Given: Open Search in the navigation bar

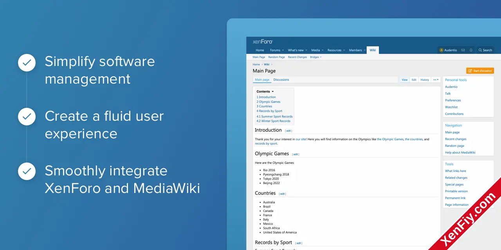Looking at the screenshot, I should point(485,50).
